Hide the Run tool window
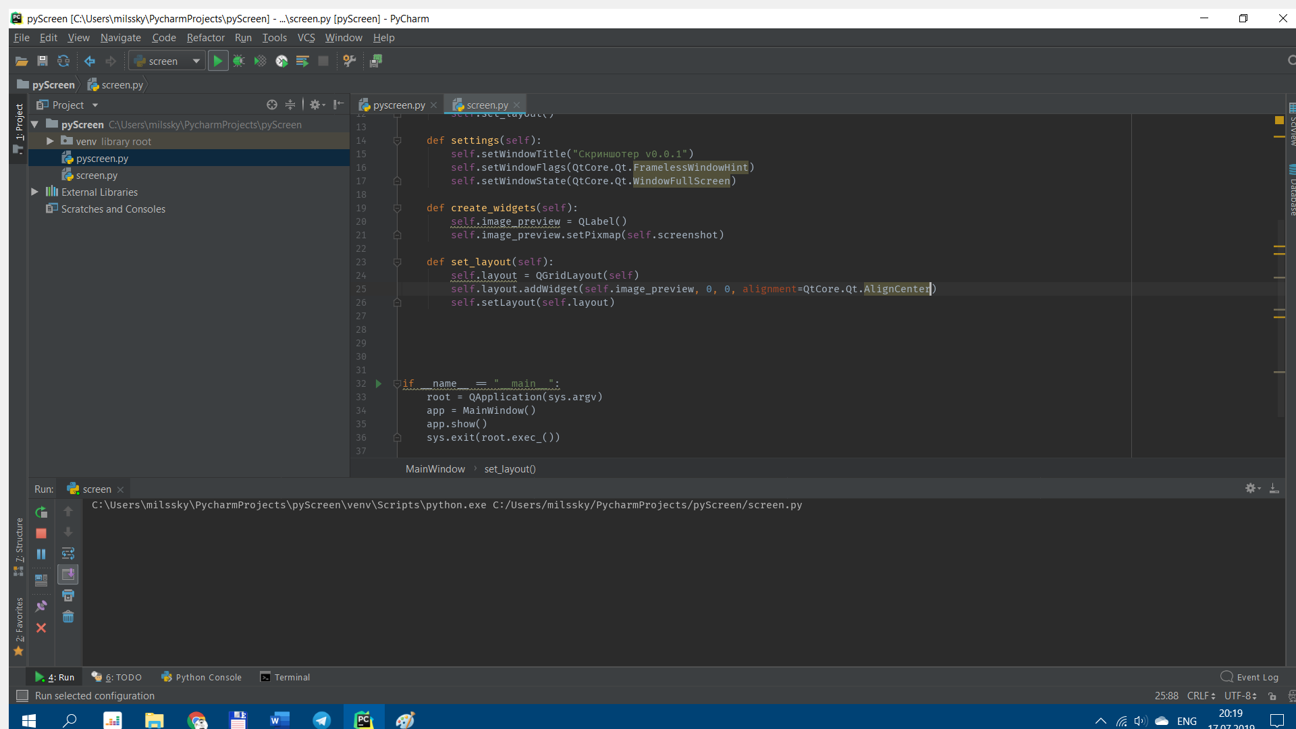 coord(1274,488)
